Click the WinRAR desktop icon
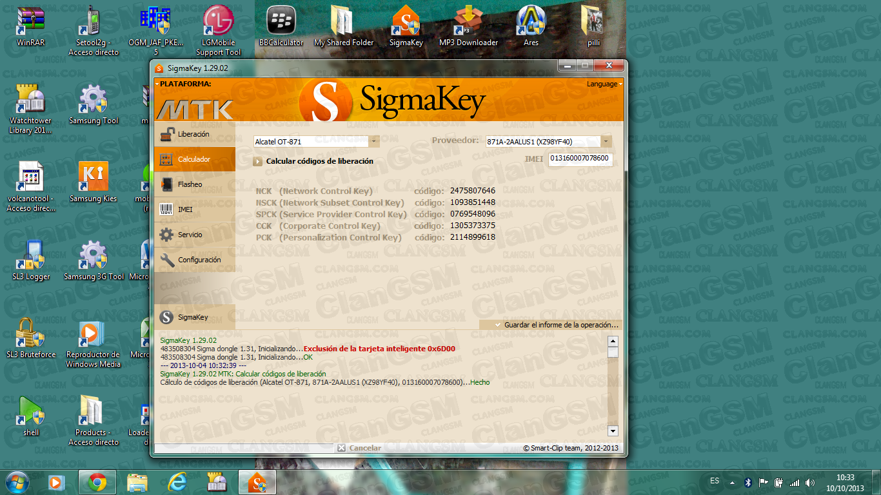Image resolution: width=881 pixels, height=495 pixels. 30,27
